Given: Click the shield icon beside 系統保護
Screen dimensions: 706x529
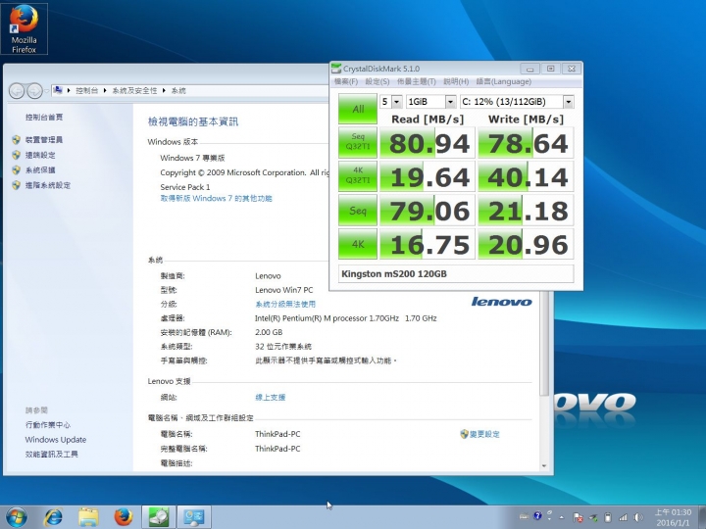Looking at the screenshot, I should 17,170.
